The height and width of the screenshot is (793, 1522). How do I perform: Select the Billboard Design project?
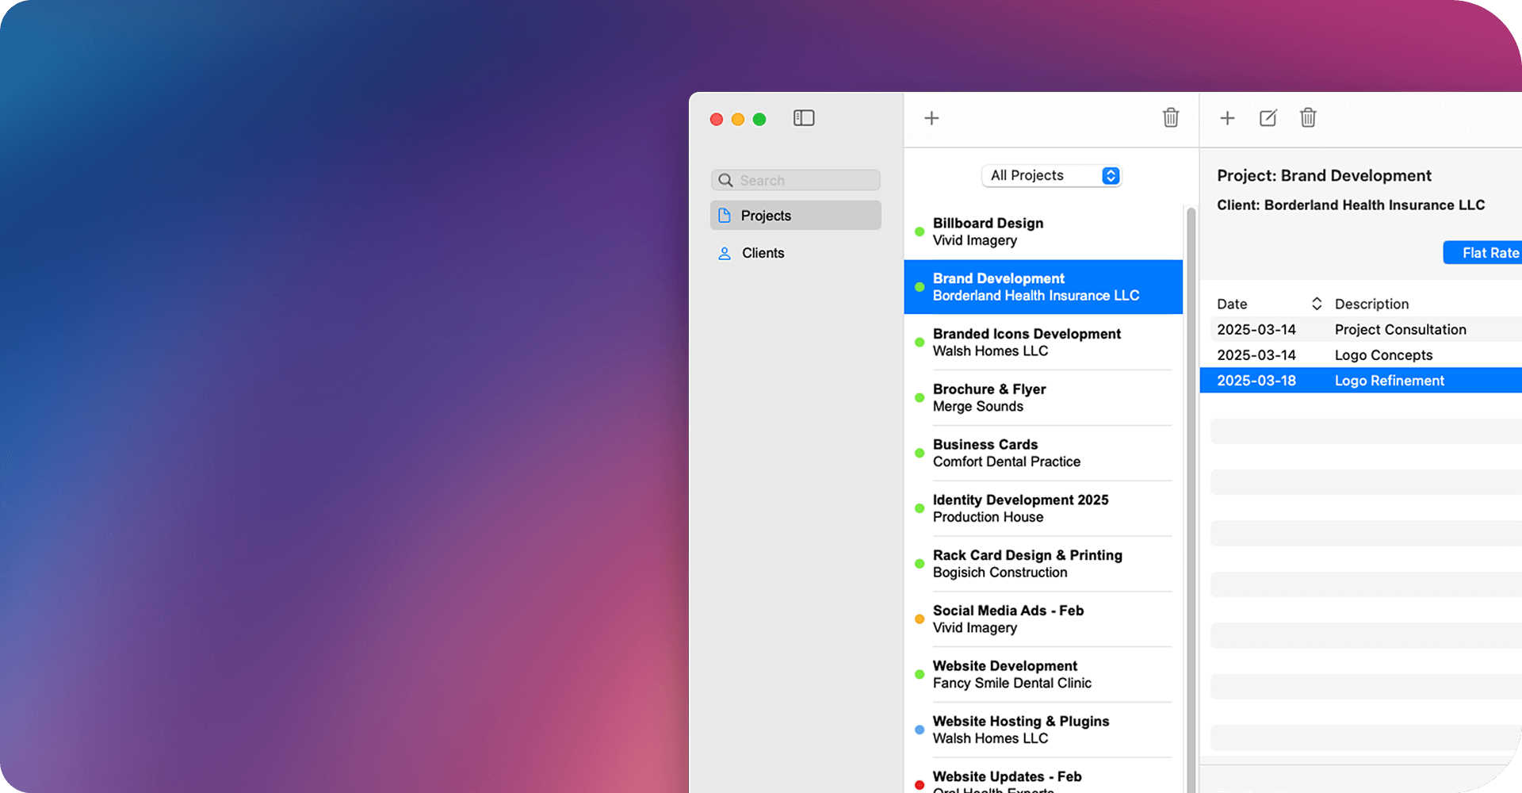point(1043,232)
